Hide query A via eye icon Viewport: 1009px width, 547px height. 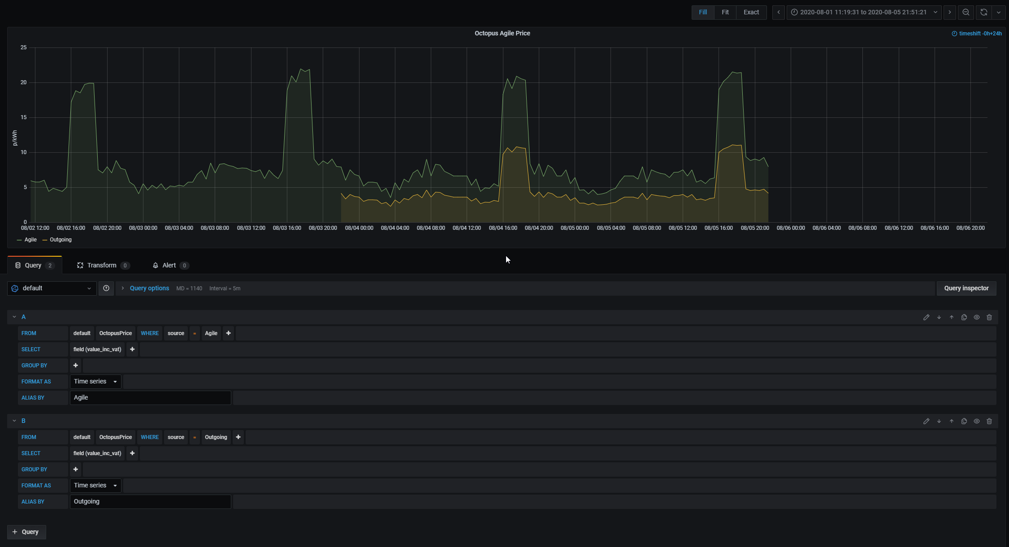click(977, 317)
